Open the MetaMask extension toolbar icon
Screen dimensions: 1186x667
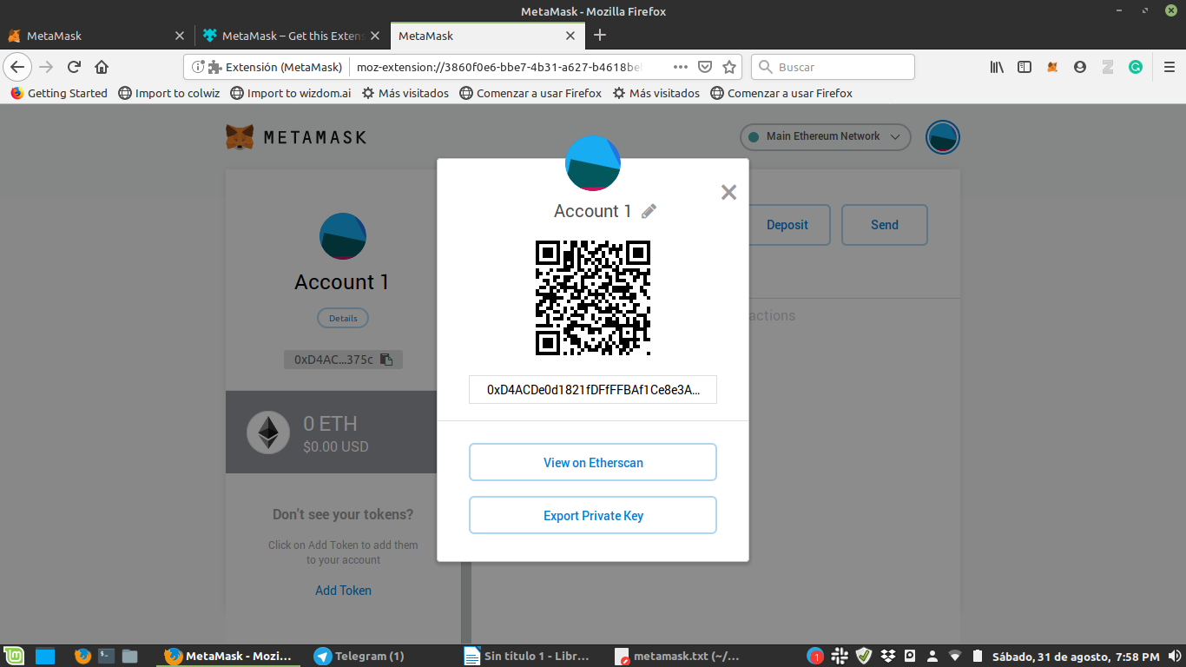pyautogui.click(x=1052, y=67)
